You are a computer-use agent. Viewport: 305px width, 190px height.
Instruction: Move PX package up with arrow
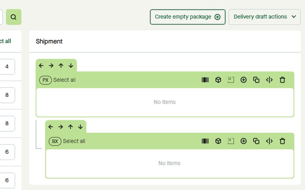pyautogui.click(x=61, y=65)
